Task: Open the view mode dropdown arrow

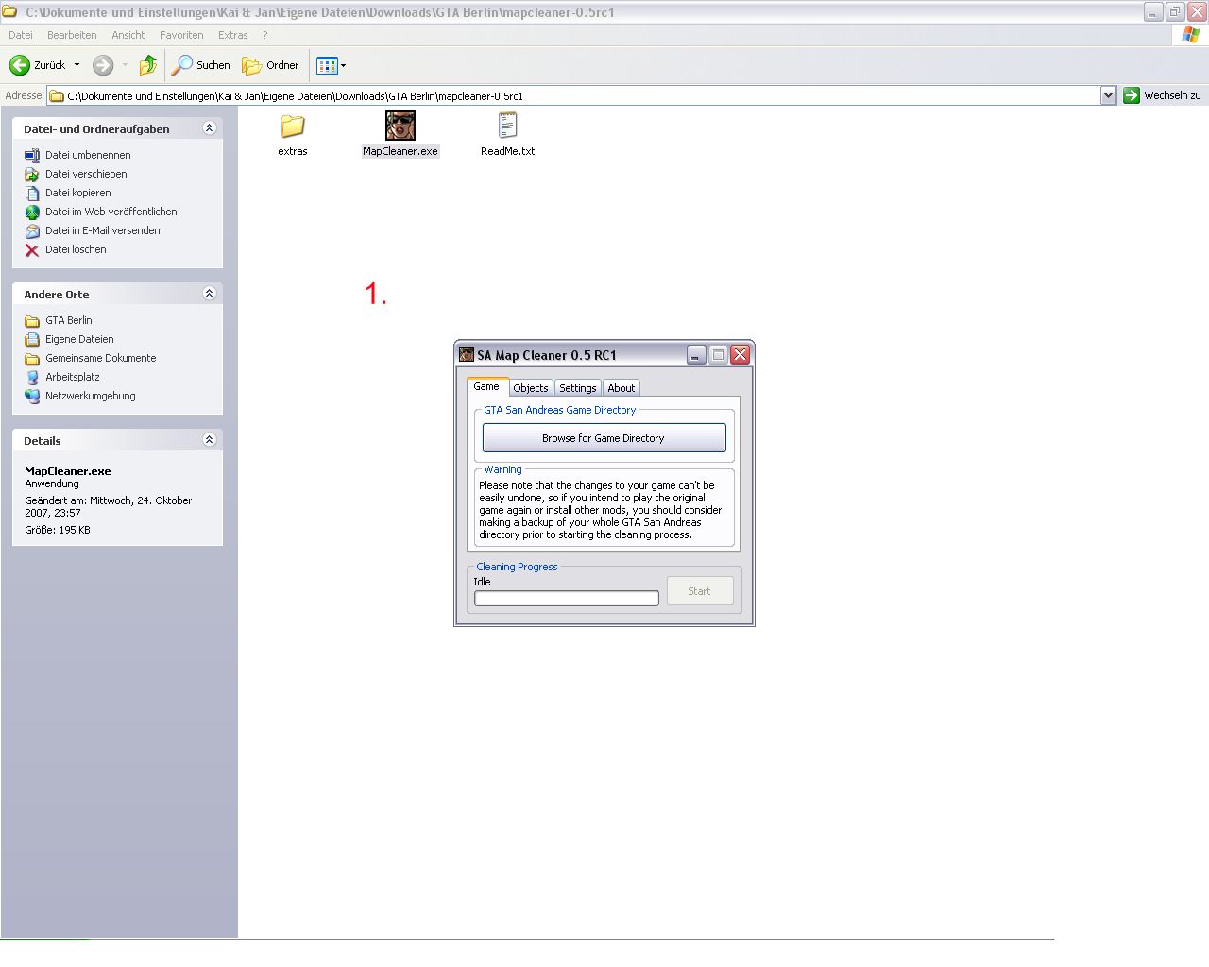Action: pos(343,65)
